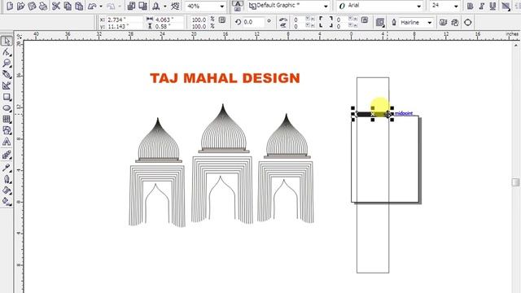Click the vertical scrollbar thumb
Viewport: 521px width, 293px height.
(x=515, y=182)
